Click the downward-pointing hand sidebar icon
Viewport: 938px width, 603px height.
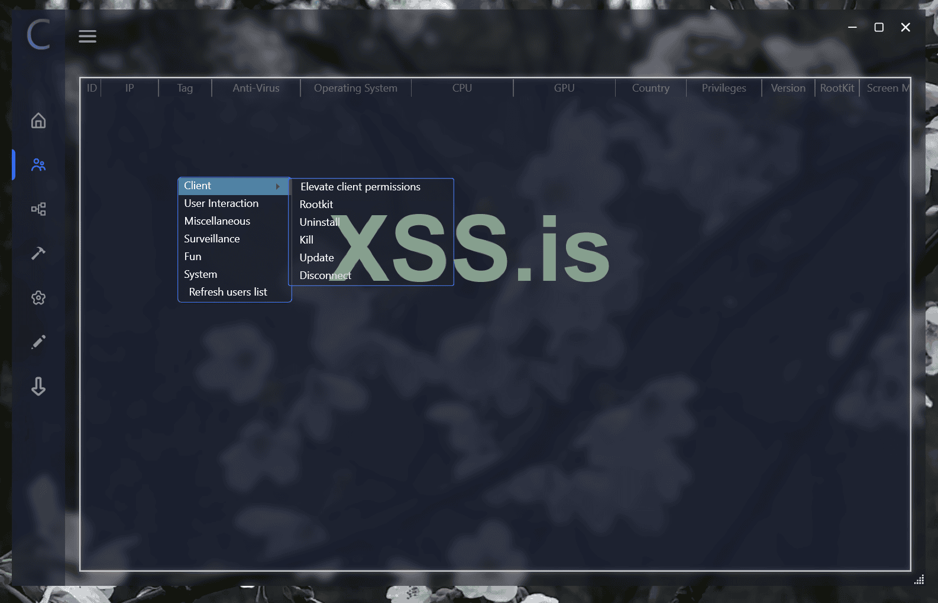point(38,386)
